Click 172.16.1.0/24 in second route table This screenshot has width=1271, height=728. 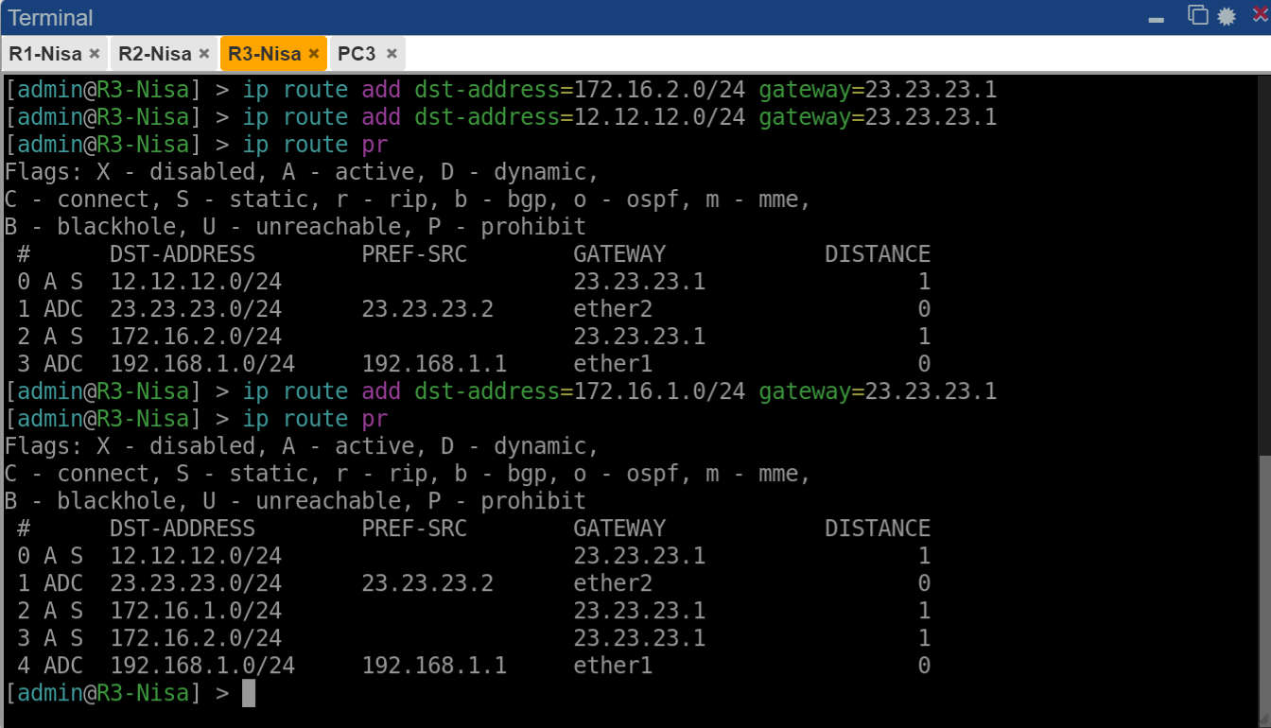(196, 611)
